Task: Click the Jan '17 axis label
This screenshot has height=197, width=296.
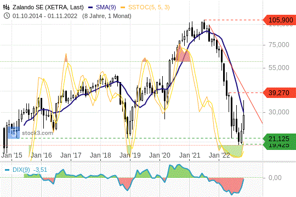Action: coord(71,155)
